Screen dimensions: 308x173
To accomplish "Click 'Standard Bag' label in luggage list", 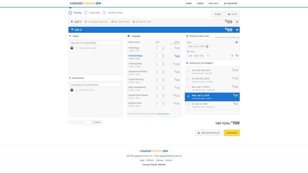I will 135,56.
